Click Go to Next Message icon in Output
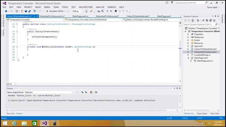 pos(86,92)
